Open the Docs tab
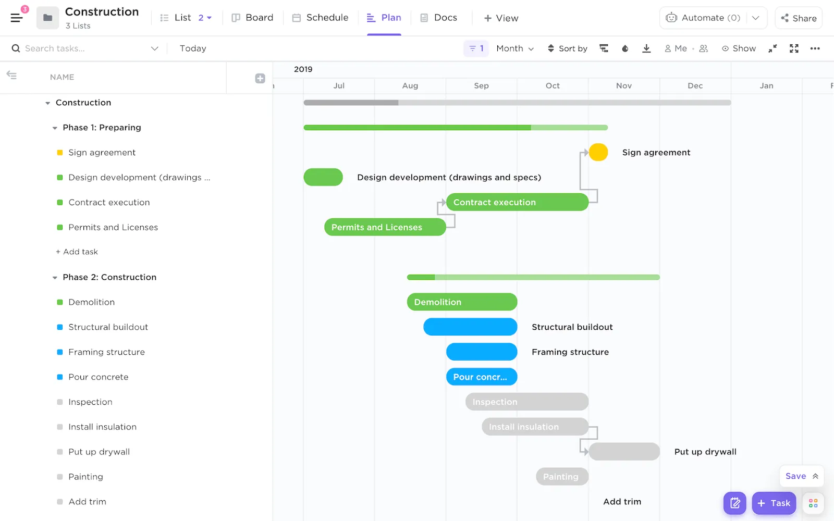 pyautogui.click(x=439, y=18)
